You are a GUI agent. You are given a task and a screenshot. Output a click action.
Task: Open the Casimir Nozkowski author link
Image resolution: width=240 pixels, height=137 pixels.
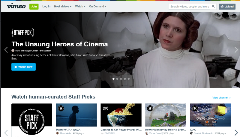[203, 133]
